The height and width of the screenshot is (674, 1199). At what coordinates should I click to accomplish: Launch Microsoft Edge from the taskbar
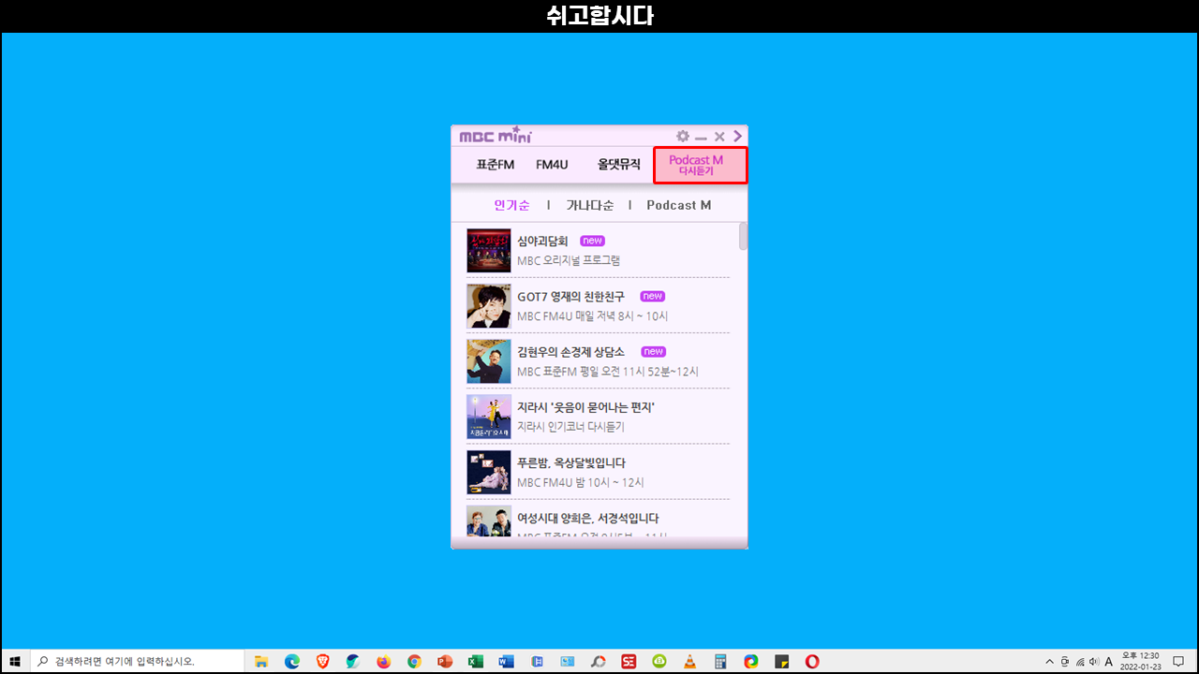(x=291, y=661)
